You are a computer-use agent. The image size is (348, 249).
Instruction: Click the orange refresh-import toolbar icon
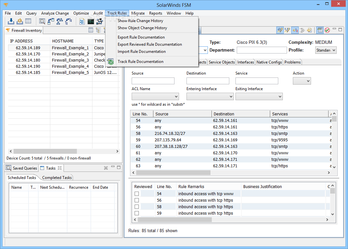point(20,21)
